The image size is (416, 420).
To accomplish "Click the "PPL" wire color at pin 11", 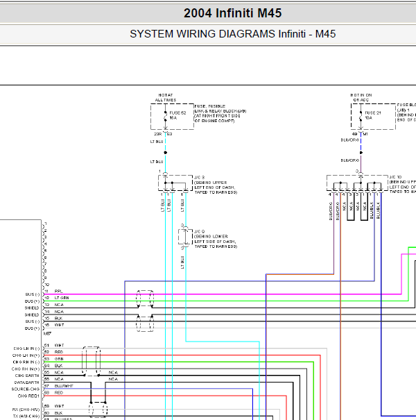I will [x=58, y=291].
